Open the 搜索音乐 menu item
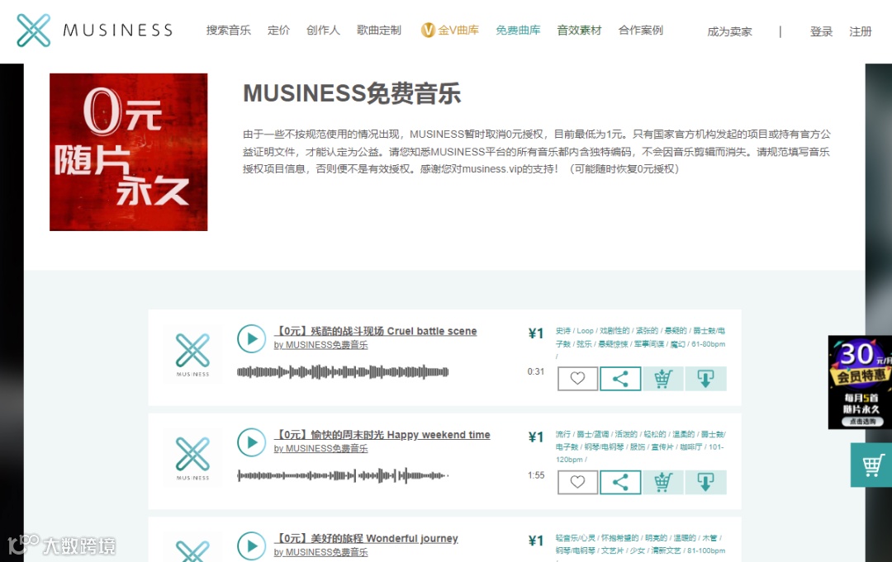Image resolution: width=892 pixels, height=562 pixels. coord(228,30)
